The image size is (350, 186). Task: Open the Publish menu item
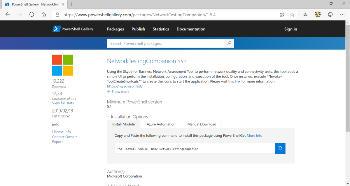pos(138,29)
